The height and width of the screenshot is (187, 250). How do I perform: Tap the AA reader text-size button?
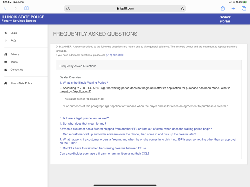tap(68, 8)
